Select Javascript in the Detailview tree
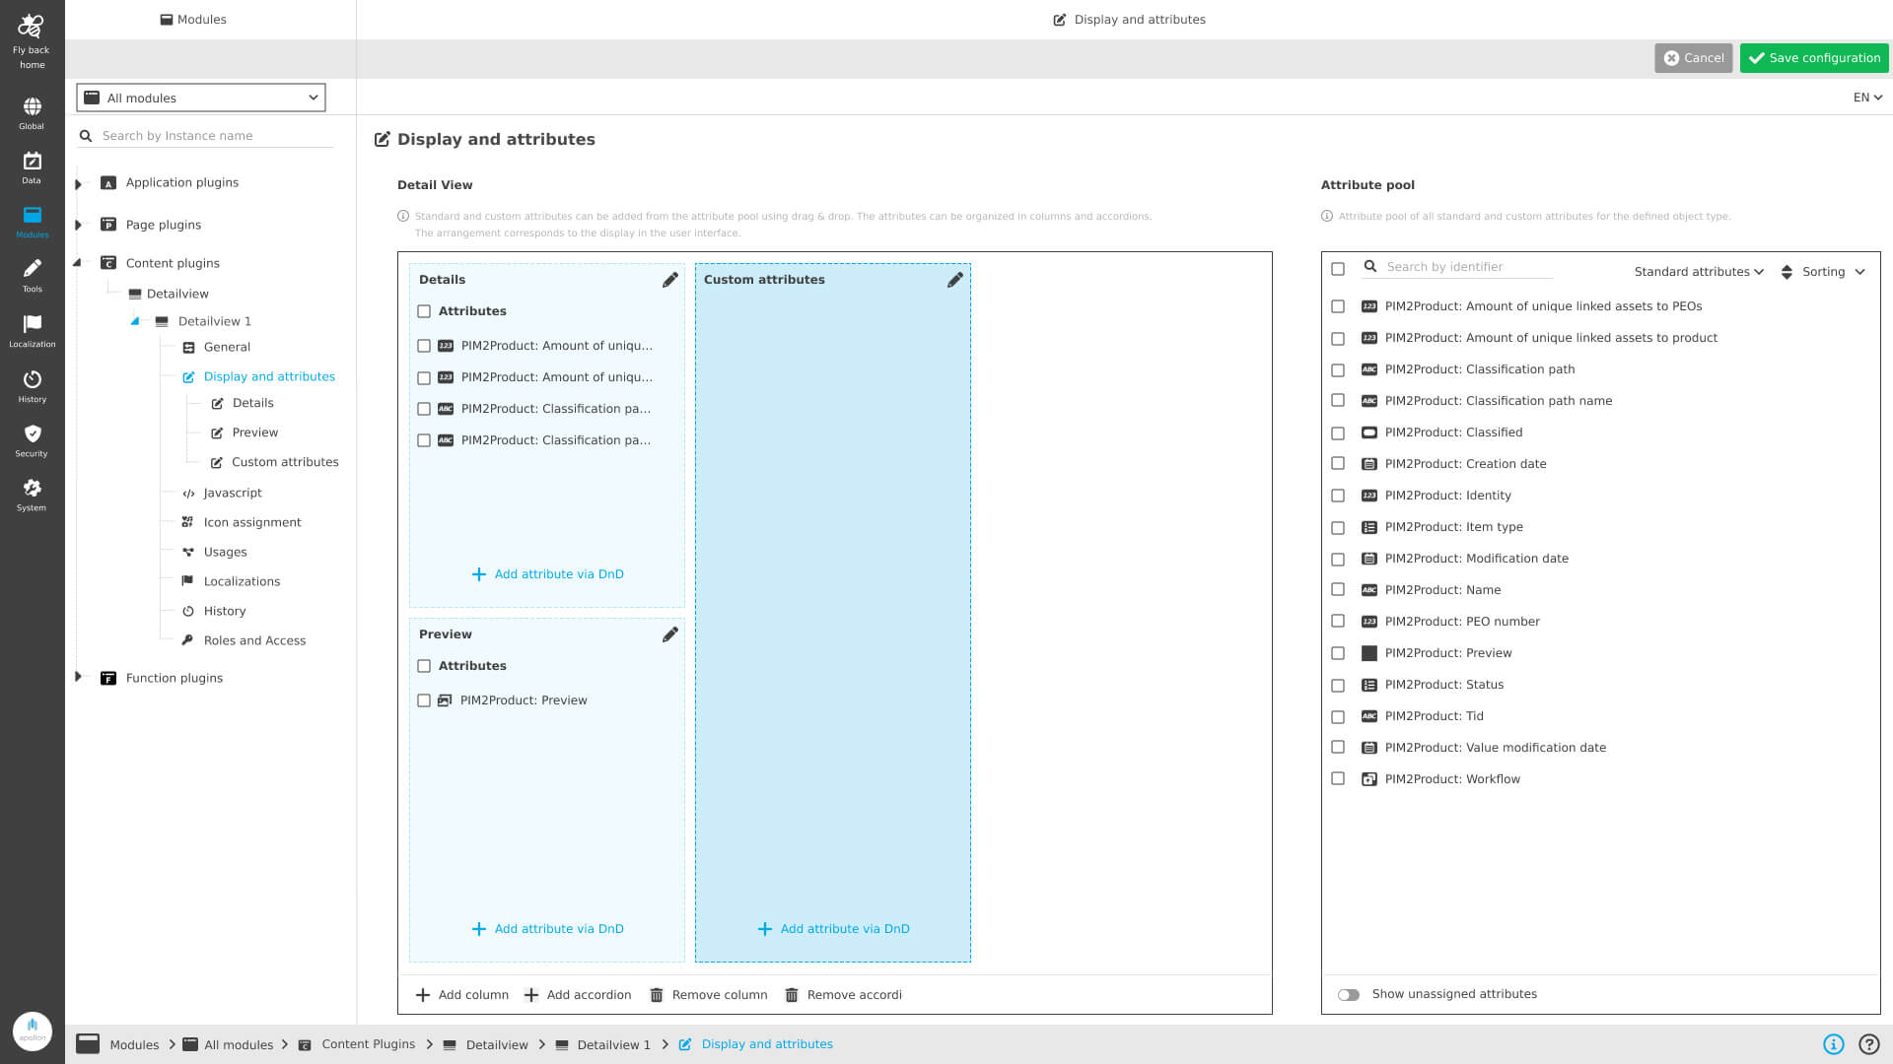Viewport: 1893px width, 1064px height. (x=234, y=493)
